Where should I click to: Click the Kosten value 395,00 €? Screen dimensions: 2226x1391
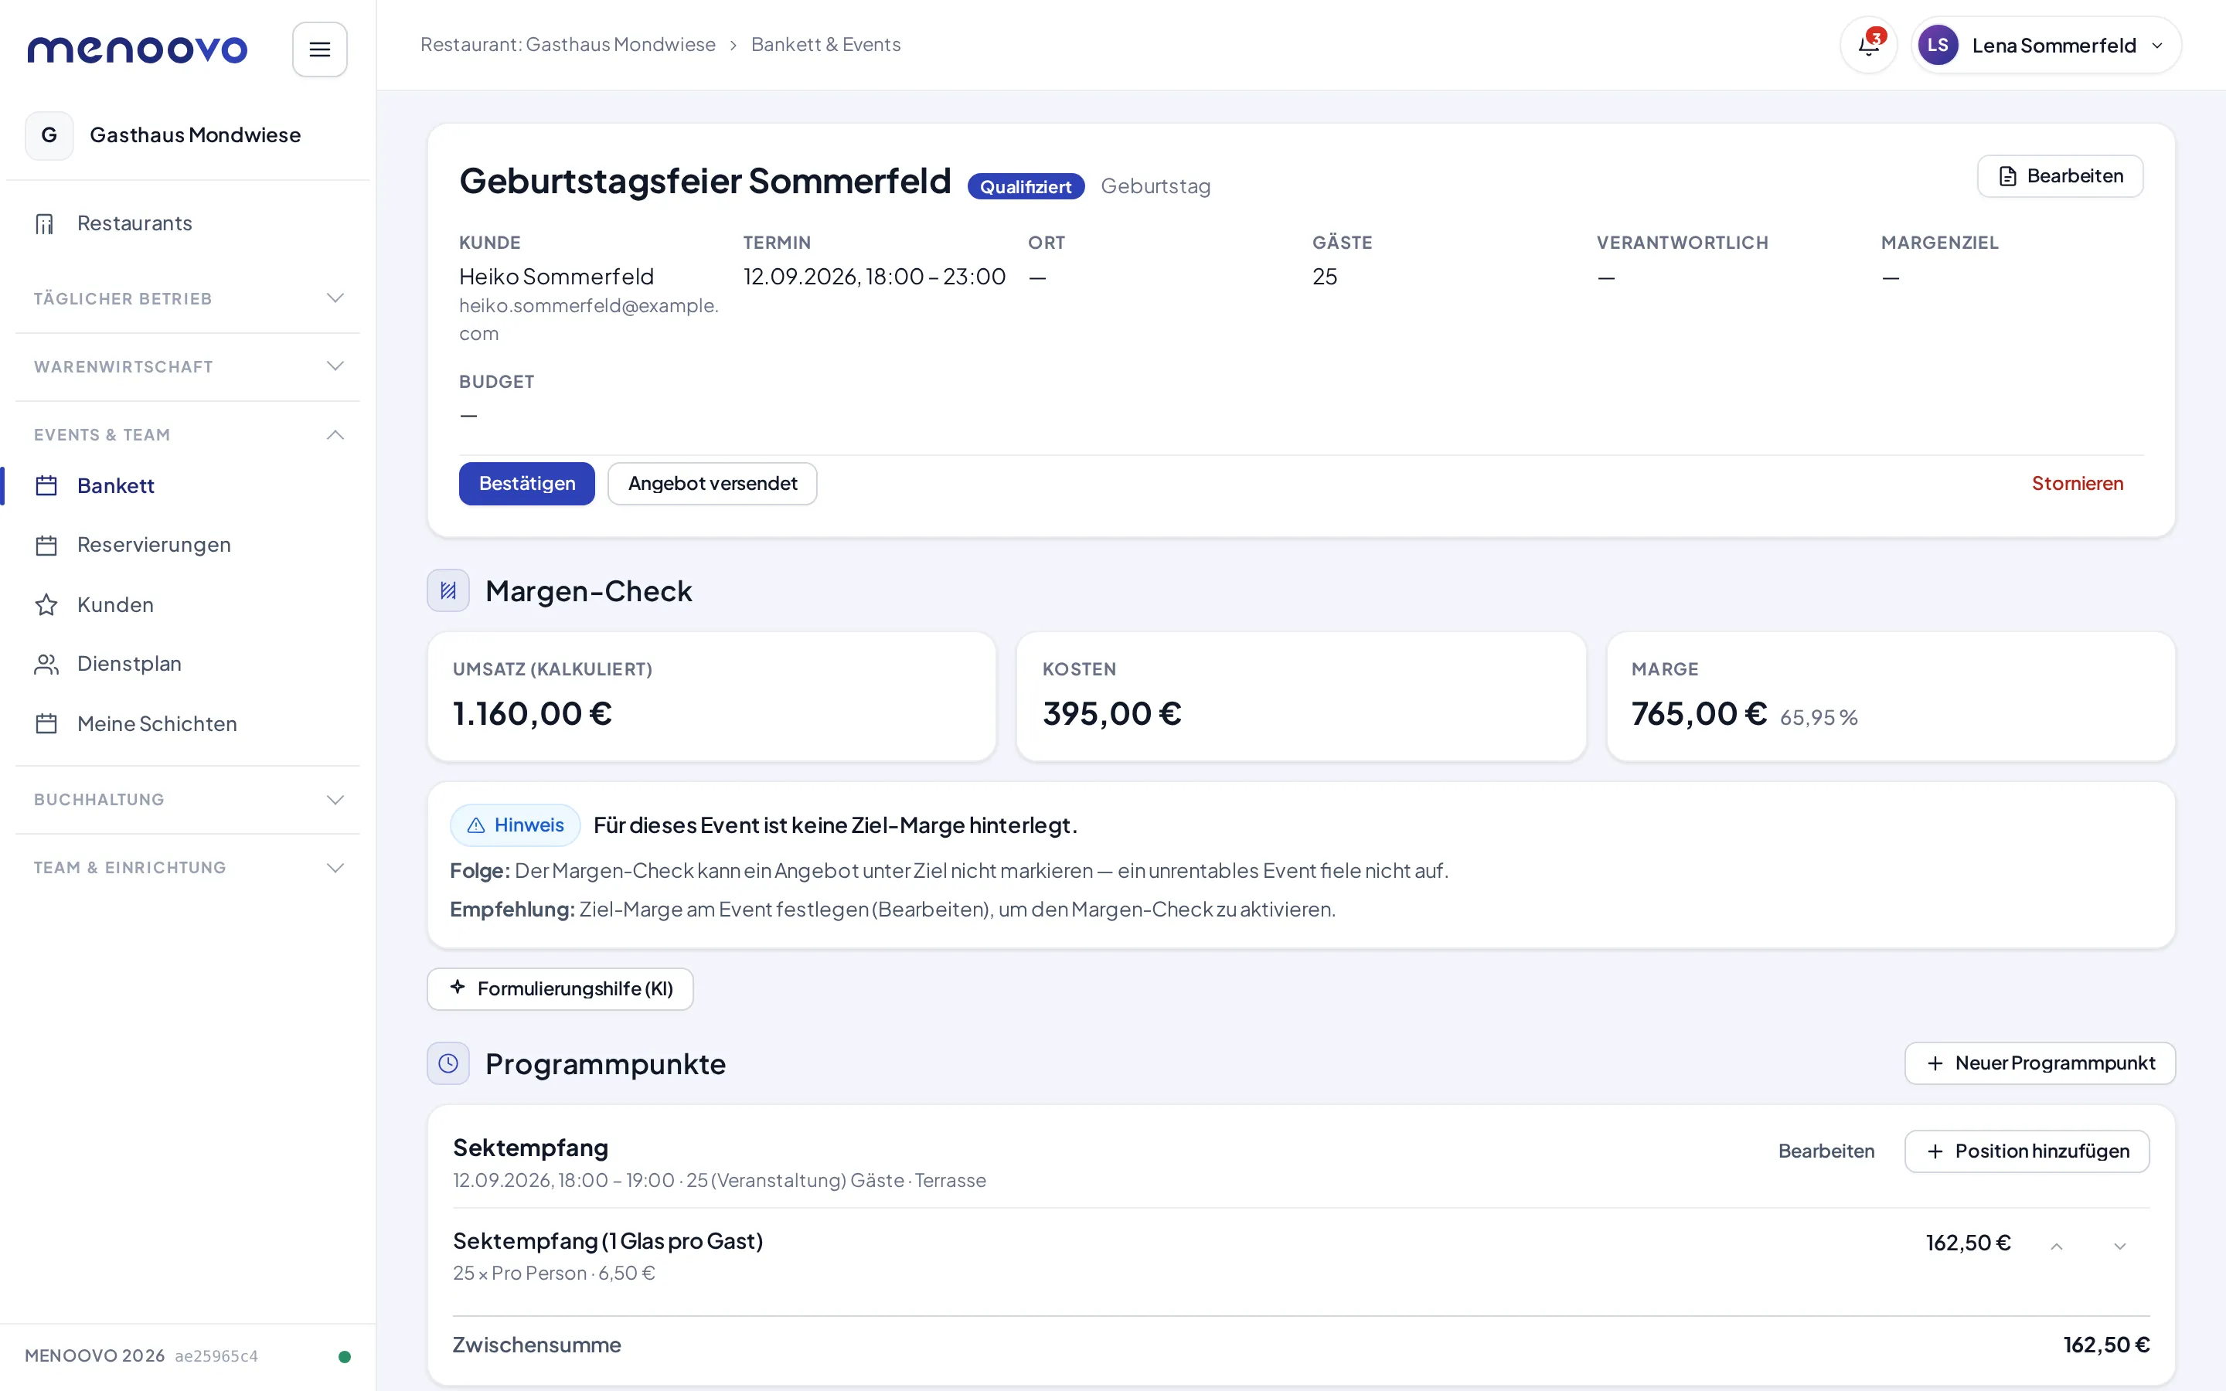click(x=1111, y=714)
